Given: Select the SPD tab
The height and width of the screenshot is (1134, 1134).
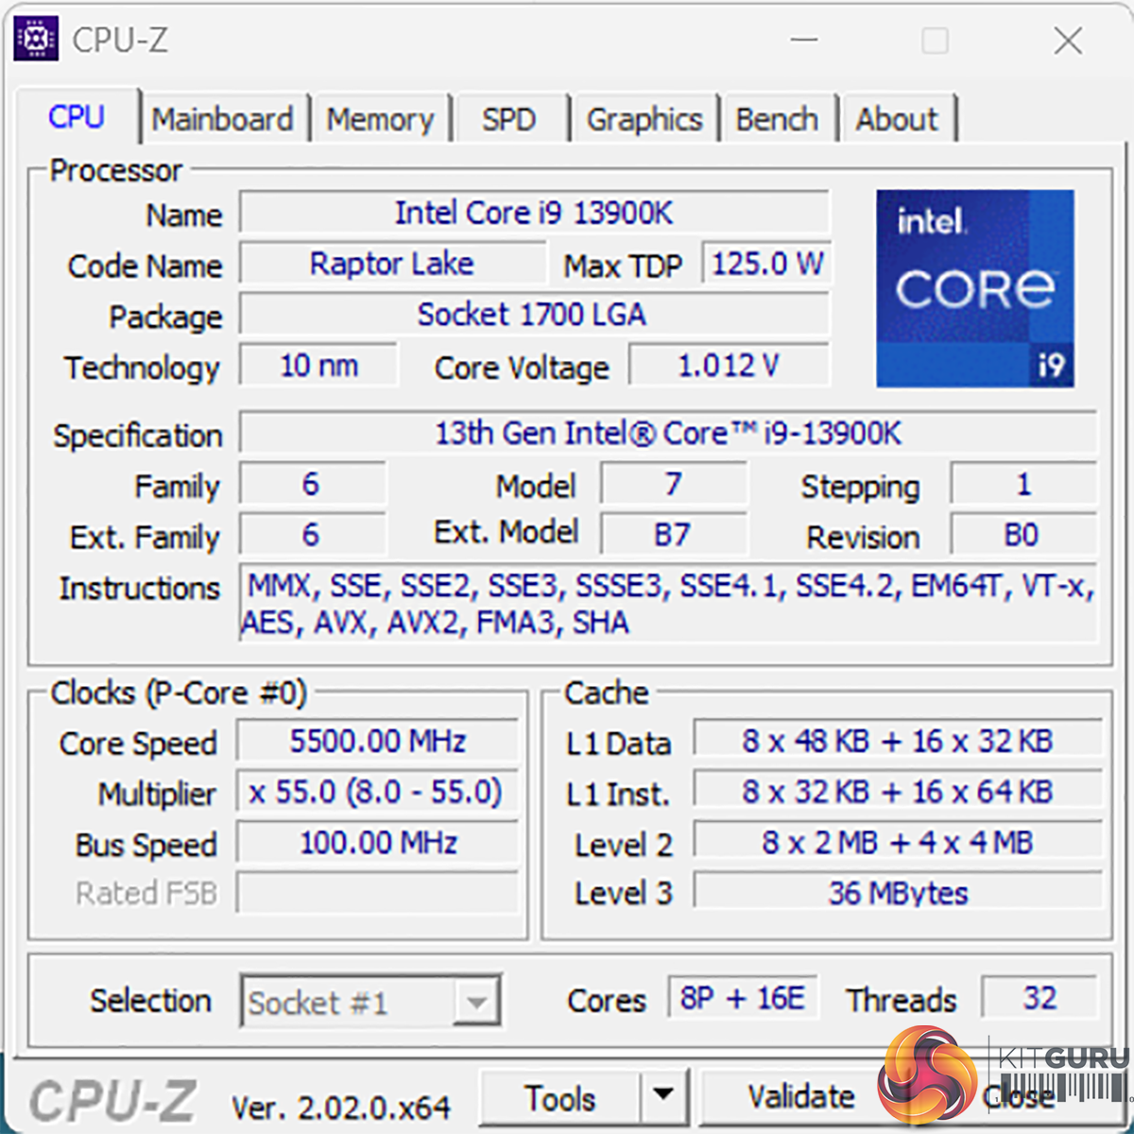Looking at the screenshot, I should [509, 119].
